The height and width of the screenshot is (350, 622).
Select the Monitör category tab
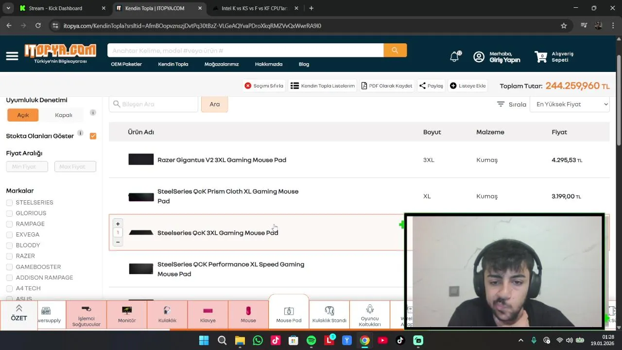[127, 315]
